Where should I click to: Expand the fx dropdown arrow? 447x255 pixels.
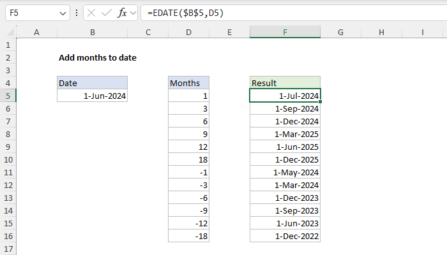point(133,13)
